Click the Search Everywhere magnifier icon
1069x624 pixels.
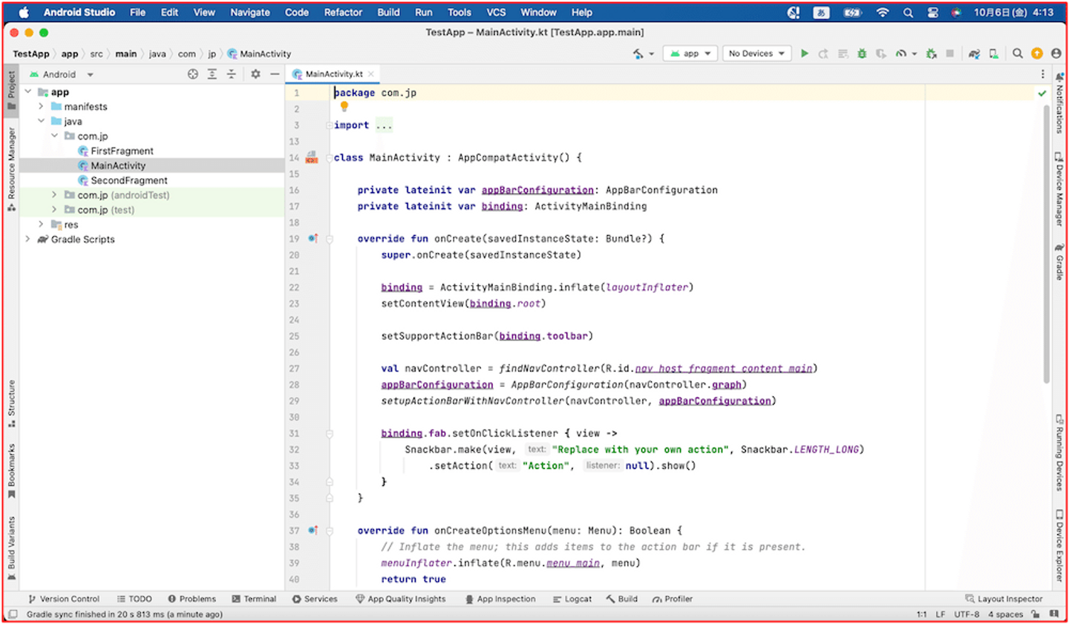point(1018,53)
